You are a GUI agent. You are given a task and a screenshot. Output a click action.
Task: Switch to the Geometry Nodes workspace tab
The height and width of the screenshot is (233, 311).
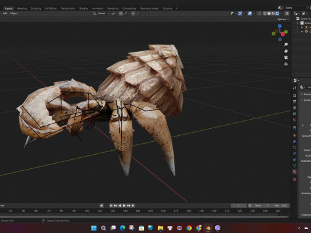point(149,8)
